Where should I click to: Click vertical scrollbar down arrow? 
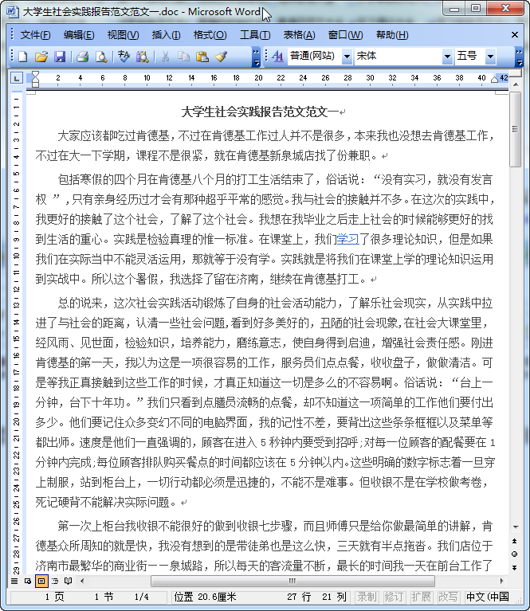pos(515,527)
